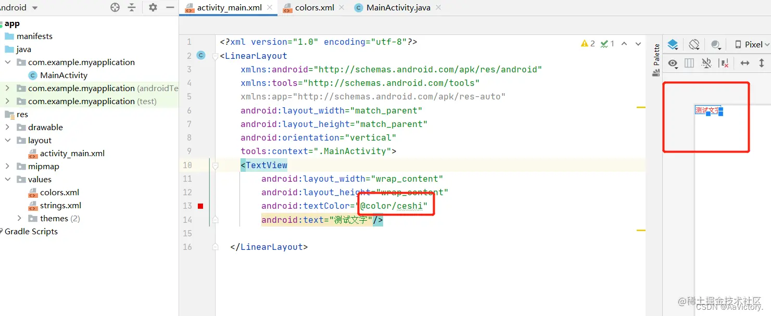Click the android:text attribute on line 14
This screenshot has height=316, width=771.
click(x=317, y=220)
